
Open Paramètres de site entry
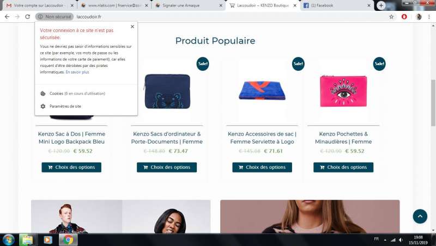click(65, 106)
